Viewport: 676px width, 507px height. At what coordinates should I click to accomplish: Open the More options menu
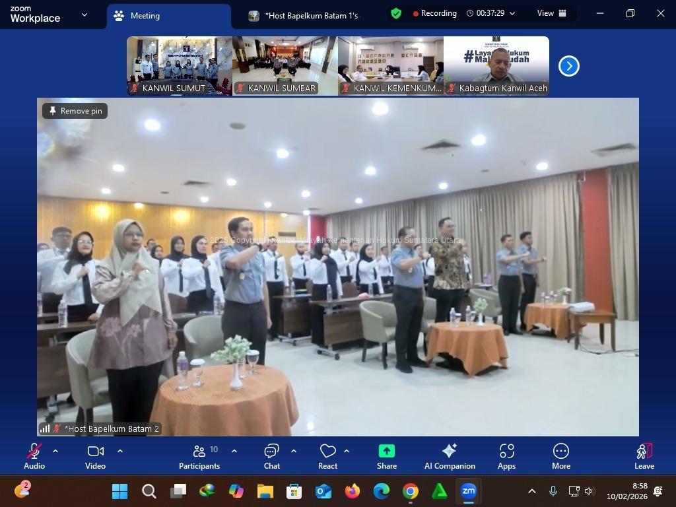tap(560, 457)
